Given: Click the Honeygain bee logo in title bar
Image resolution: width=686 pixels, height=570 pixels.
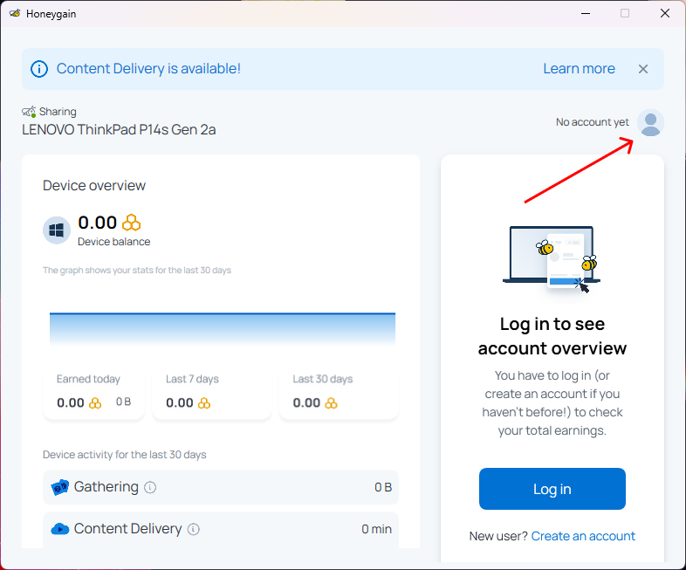Looking at the screenshot, I should click(15, 13).
